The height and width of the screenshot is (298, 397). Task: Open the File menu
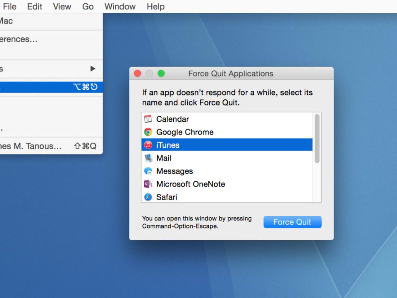pos(10,7)
